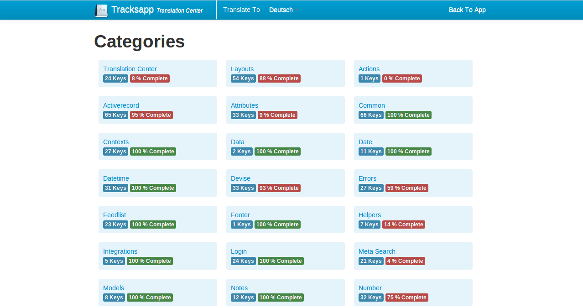The width and height of the screenshot is (583, 308).
Task: Select the Meta Search category
Action: point(377,251)
